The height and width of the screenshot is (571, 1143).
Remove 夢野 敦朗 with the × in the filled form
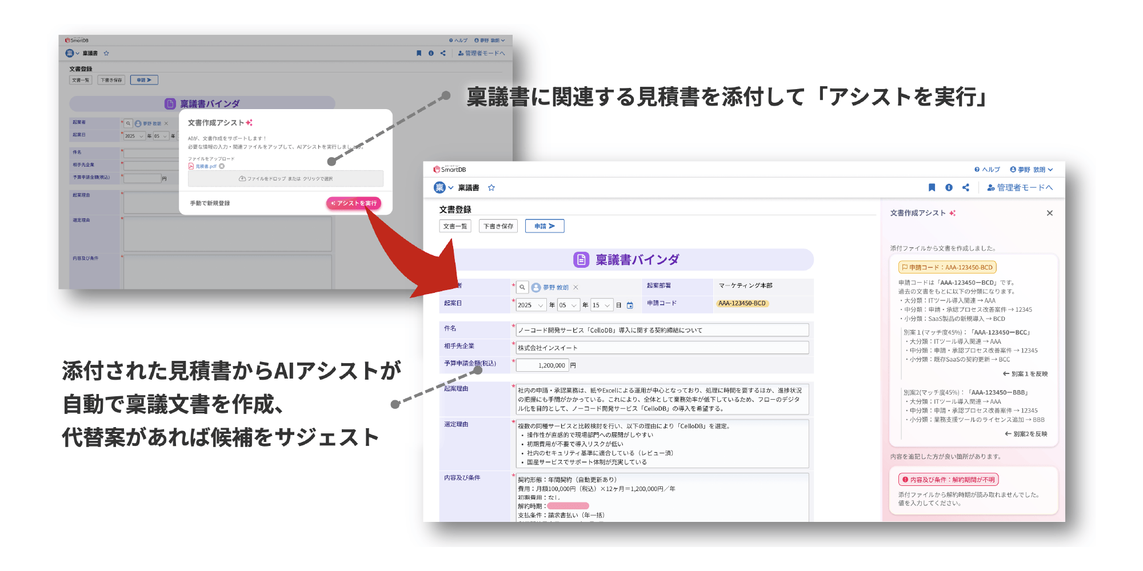point(576,287)
